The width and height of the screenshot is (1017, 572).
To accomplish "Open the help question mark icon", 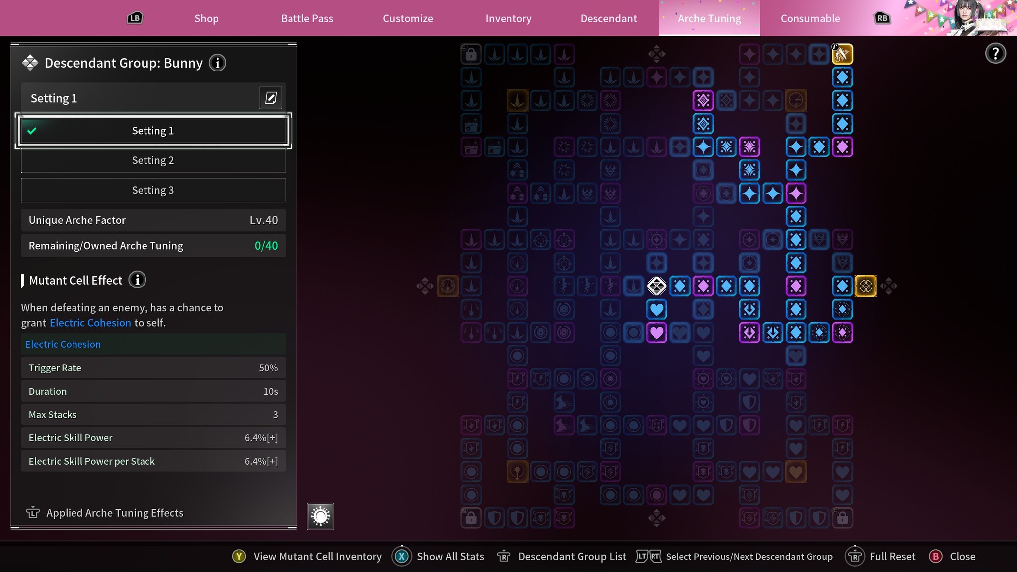I will pos(995,54).
